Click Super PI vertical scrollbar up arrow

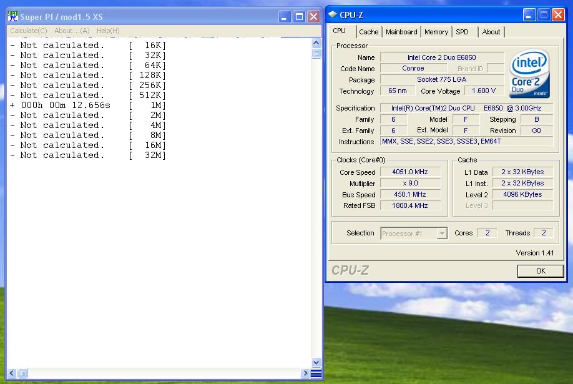point(316,42)
